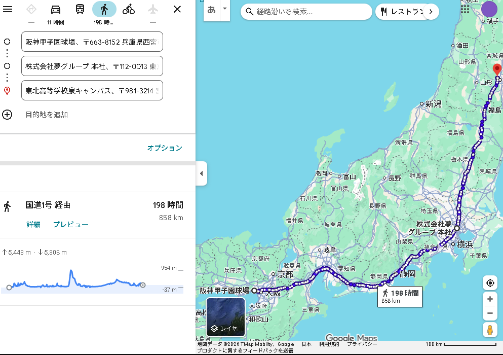This screenshot has height=355, width=503.
Task: Open 詳細 for the 国道1号 route
Action: (33, 224)
